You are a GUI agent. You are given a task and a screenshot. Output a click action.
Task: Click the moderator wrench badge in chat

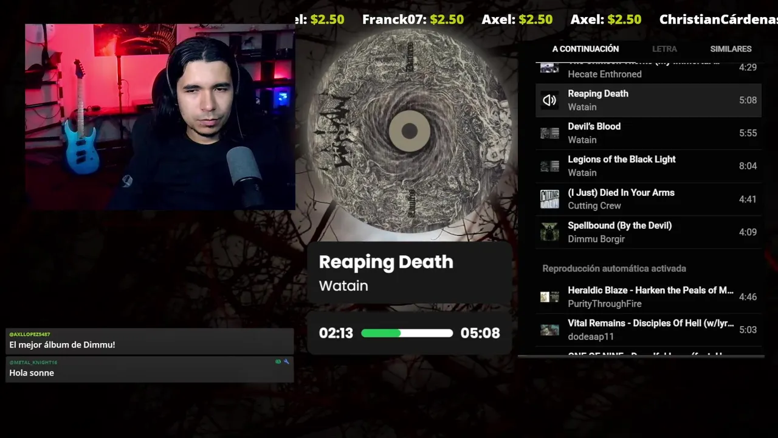(x=286, y=361)
